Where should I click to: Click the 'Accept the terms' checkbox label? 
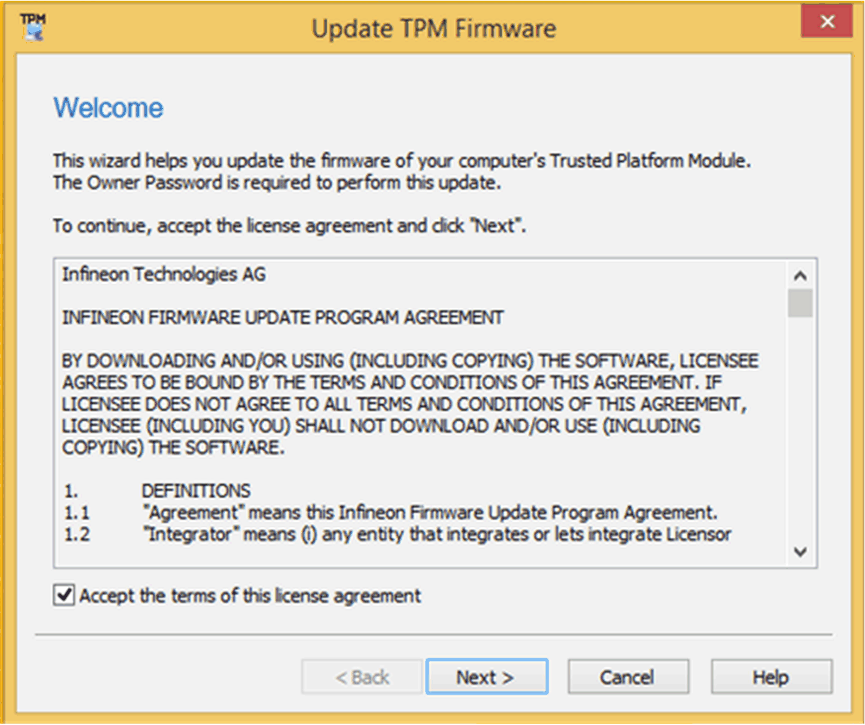pos(250,596)
